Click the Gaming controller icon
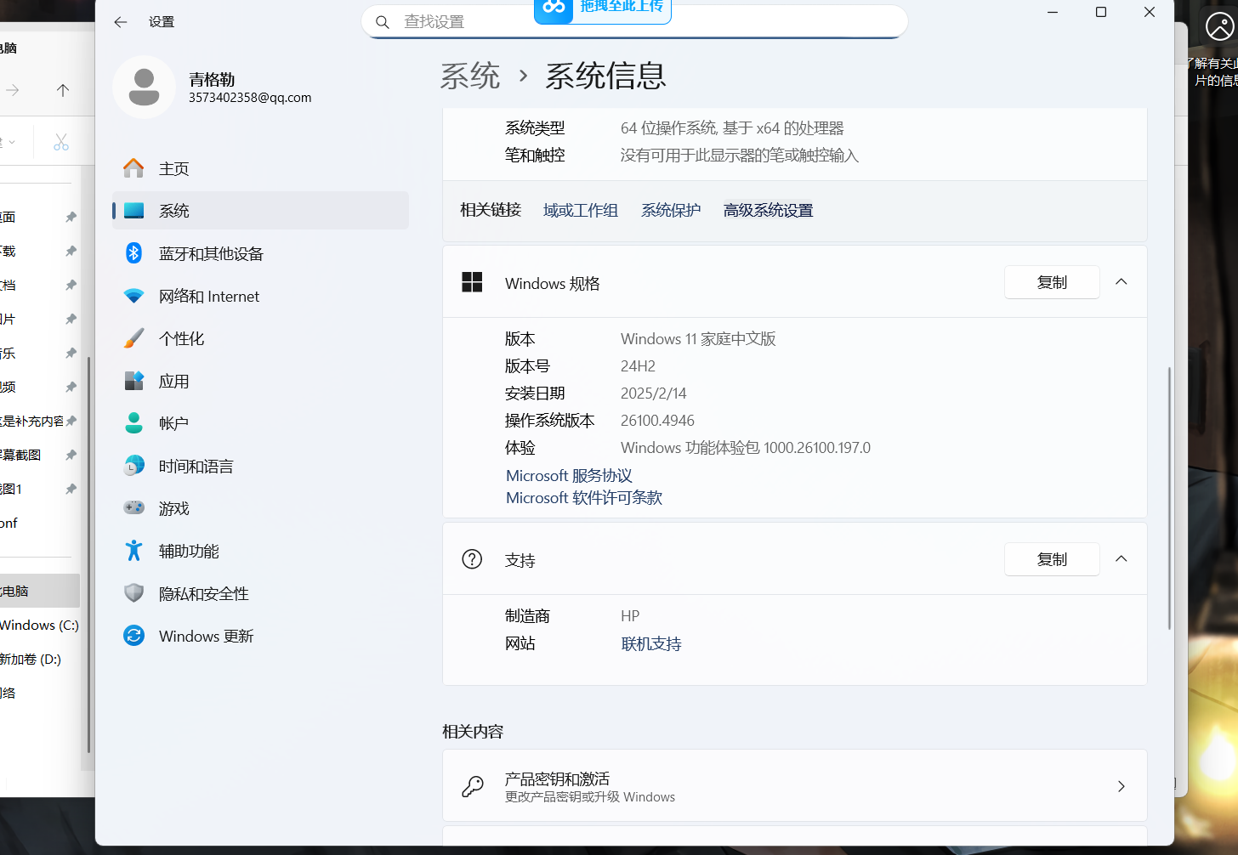 click(133, 508)
